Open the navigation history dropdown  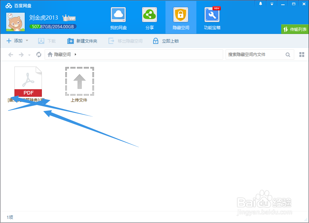tap(30, 55)
